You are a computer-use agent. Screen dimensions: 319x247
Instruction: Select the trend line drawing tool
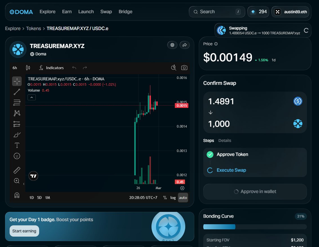(x=17, y=92)
